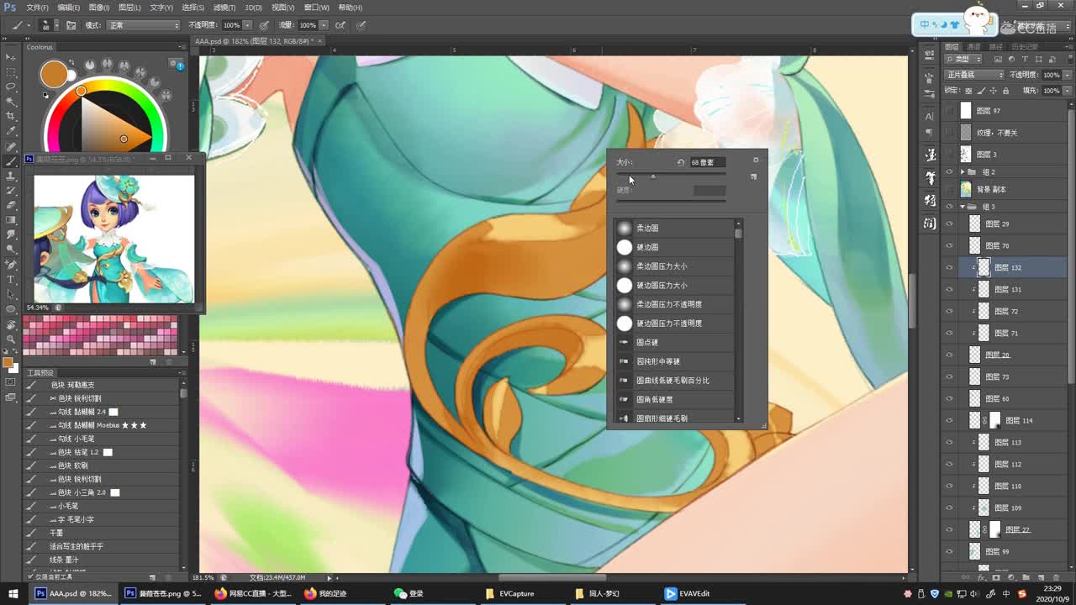The image size is (1076, 605).
Task: Select the 柔边圆压力大小 brush preset
Action: (674, 266)
